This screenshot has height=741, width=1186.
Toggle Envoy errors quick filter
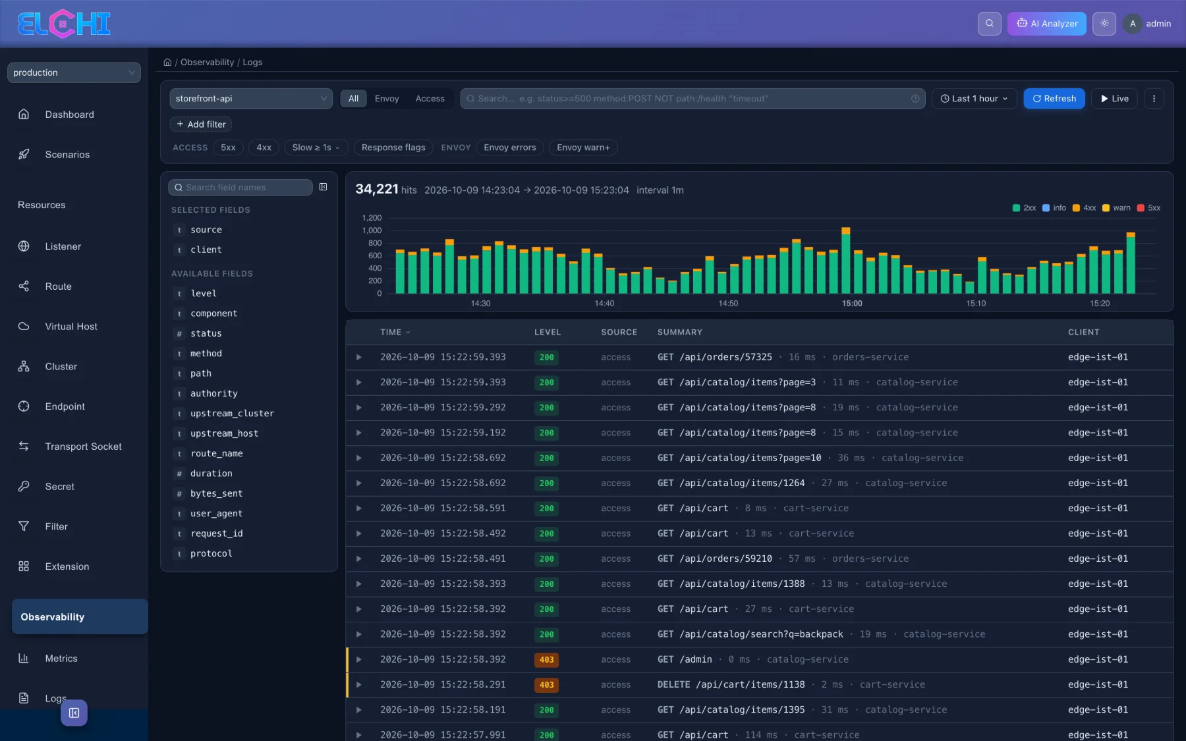tap(510, 148)
